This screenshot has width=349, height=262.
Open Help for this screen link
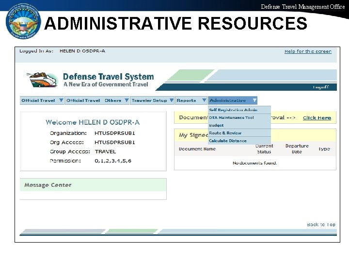(x=308, y=51)
